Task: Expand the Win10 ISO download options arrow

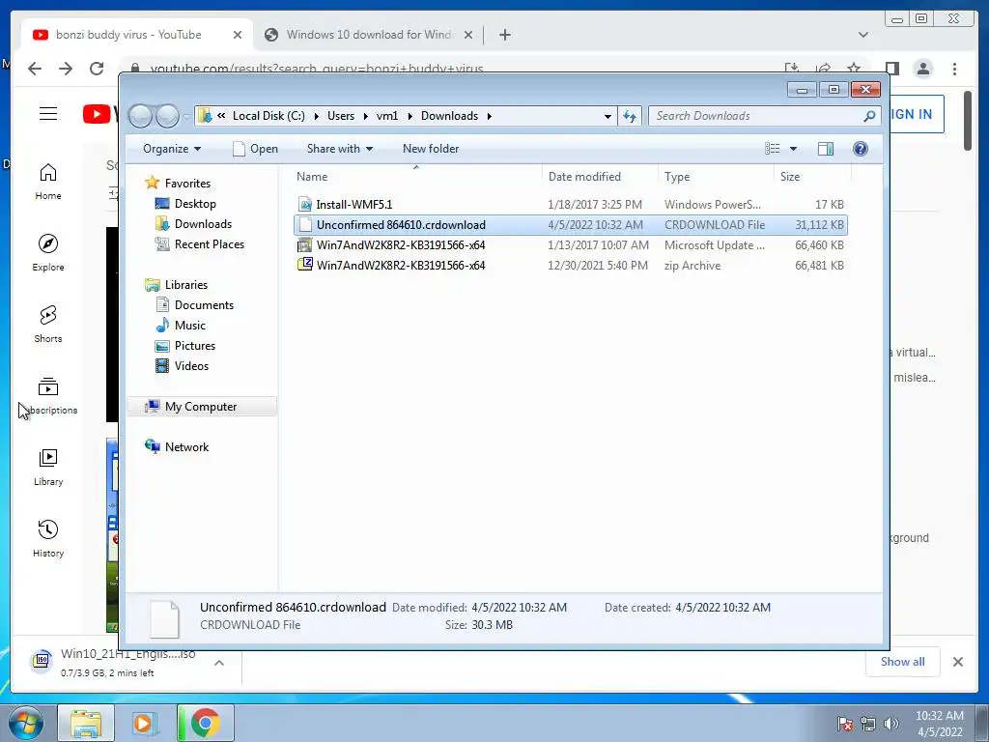Action: [x=219, y=663]
